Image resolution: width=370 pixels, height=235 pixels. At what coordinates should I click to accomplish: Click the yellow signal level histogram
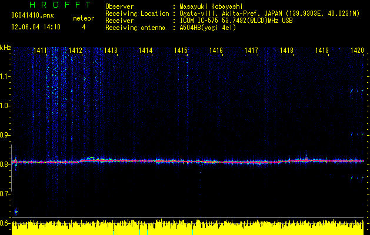click(x=188, y=227)
